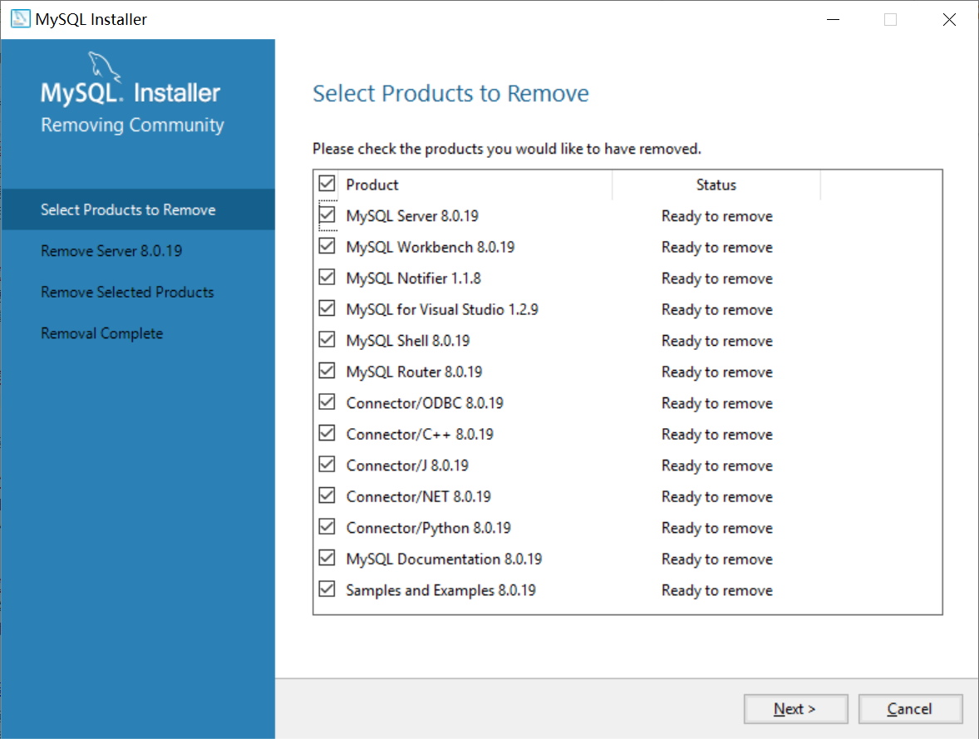The height and width of the screenshot is (739, 979).
Task: Select the Connector/NET 8.0.19 product name
Action: [418, 497]
